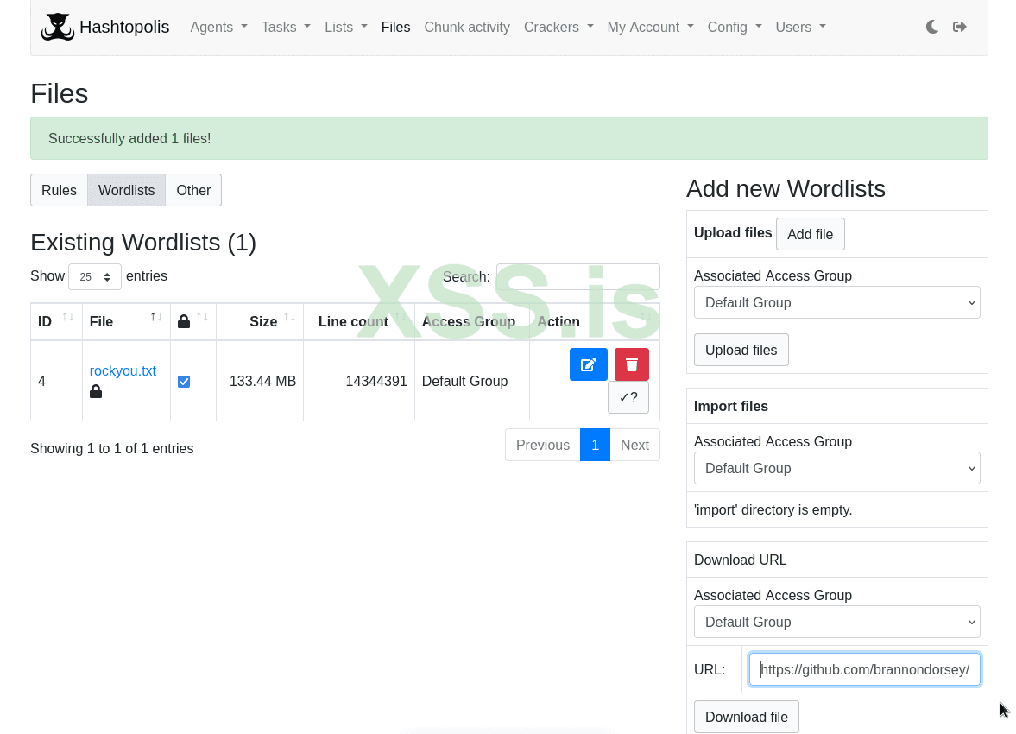Click the 'Successfully added 1 files!' alert
1016x734 pixels.
point(509,139)
